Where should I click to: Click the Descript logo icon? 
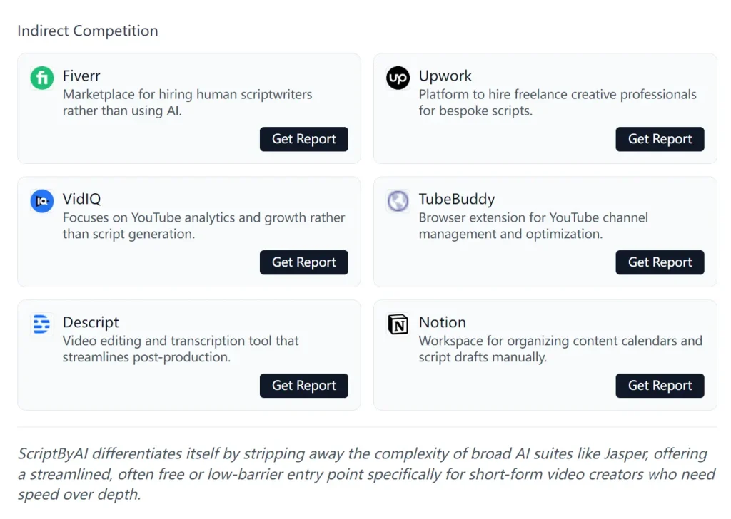pyautogui.click(x=42, y=324)
